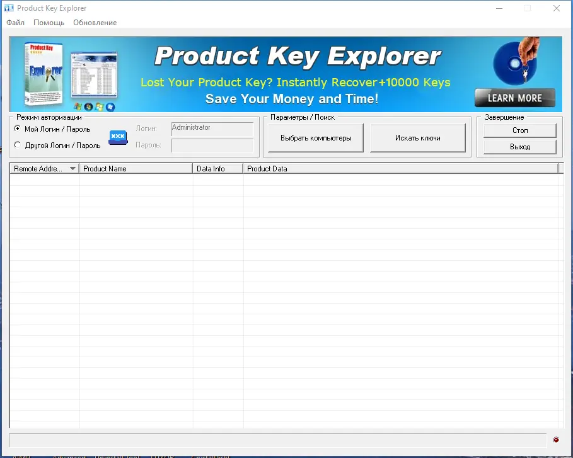Select the 'Другой Логин / Пароль' radio button
This screenshot has width=573, height=458.
(16, 145)
